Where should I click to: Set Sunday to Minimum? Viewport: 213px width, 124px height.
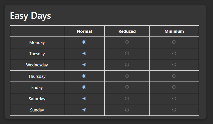174,110
